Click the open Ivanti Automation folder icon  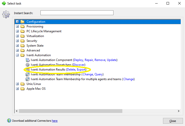(x=22, y=55)
